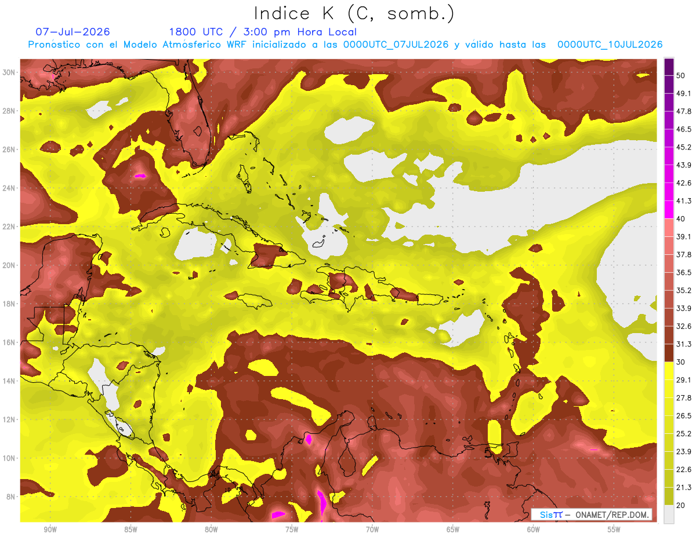
Task: Click the colorbar label "36.5"
Action: tap(684, 272)
